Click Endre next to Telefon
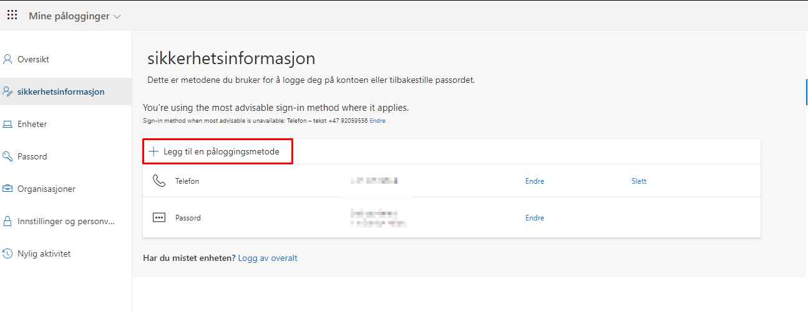This screenshot has width=808, height=312. tap(535, 181)
